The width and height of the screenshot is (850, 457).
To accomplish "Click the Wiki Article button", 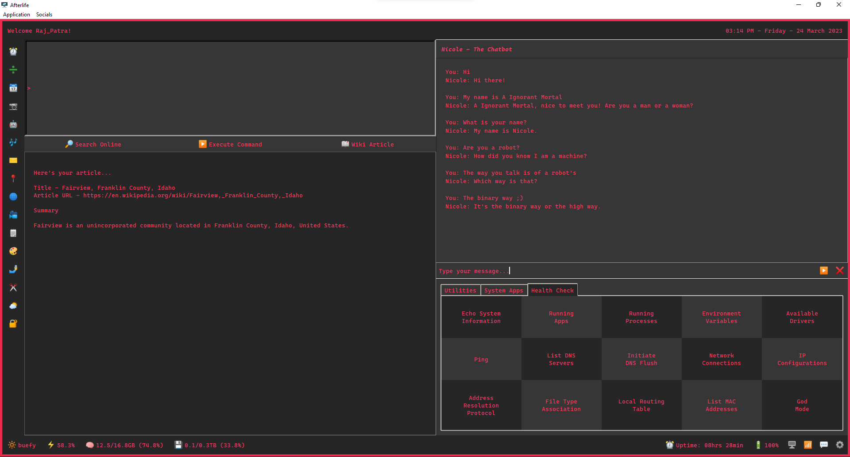I will pyautogui.click(x=367, y=144).
